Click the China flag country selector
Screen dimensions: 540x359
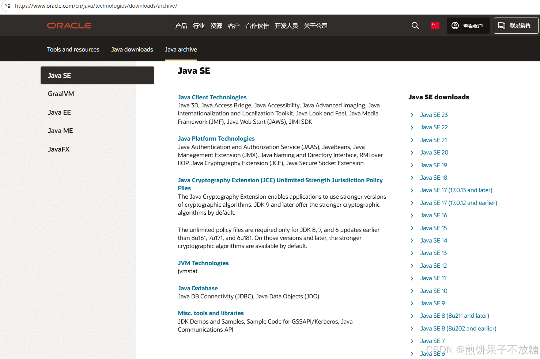435,26
